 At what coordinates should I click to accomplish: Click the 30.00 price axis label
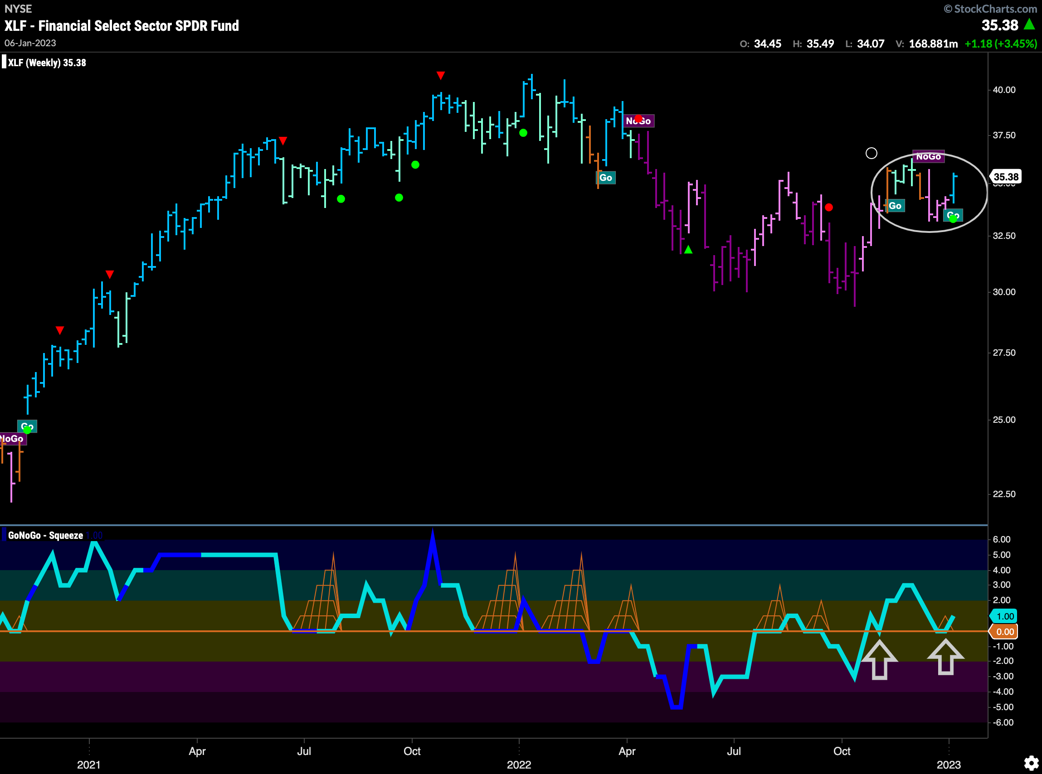coord(1004,292)
